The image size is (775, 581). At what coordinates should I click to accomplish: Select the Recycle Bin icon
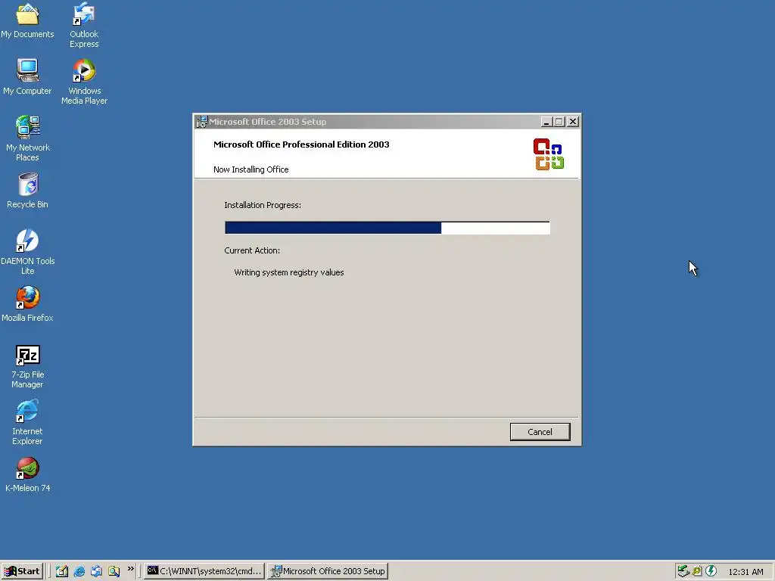click(x=27, y=191)
